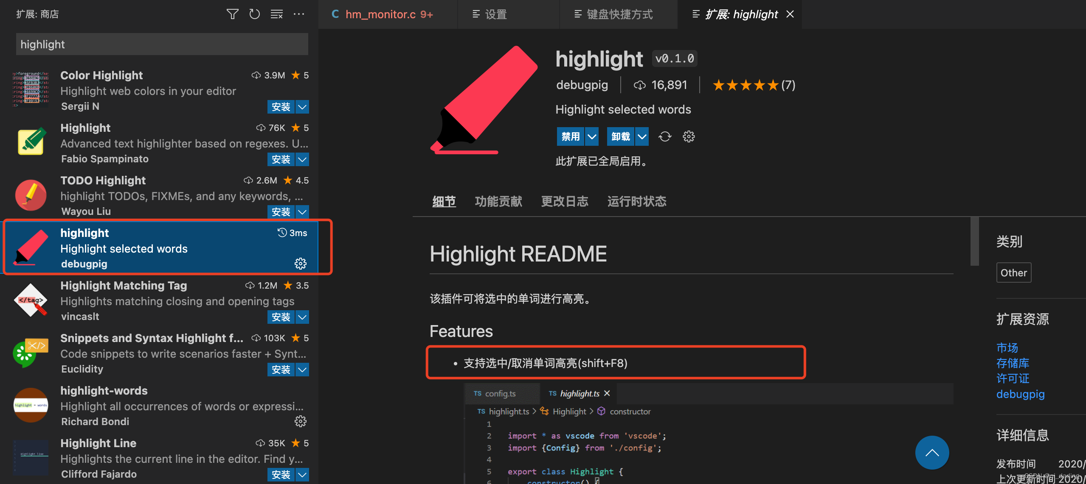
Task: Install Highlight by Fabio Spampinato
Action: [x=281, y=159]
